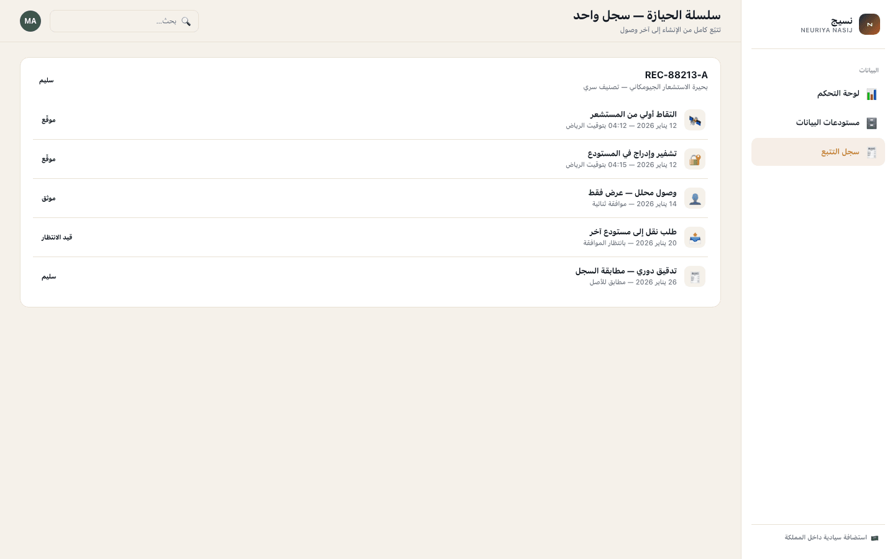
Task: Open التقاط أولي من المستشعر entry
Action: pos(370,120)
